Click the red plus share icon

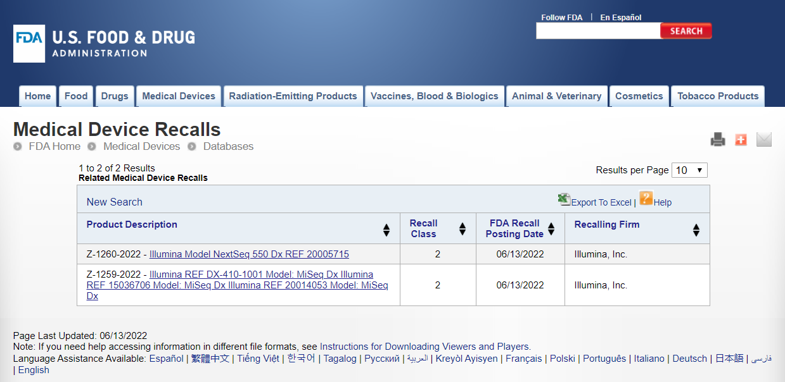(741, 140)
